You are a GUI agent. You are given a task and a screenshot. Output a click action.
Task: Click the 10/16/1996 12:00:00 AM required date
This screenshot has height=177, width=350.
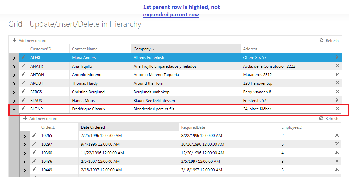[229, 144]
